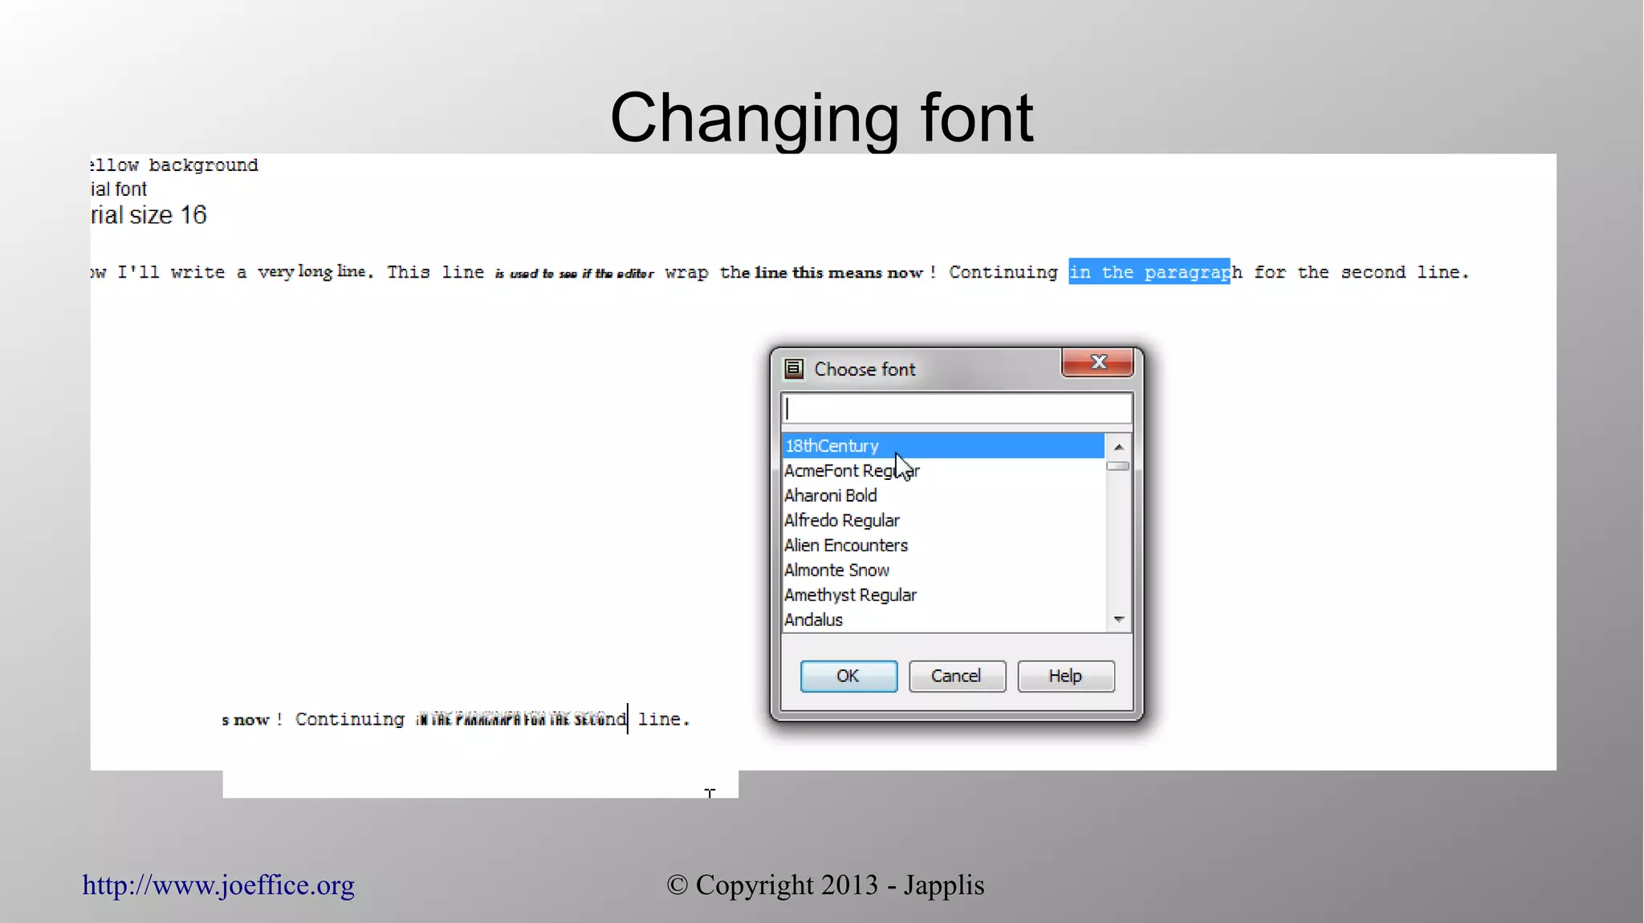Select the Alfredo Regular font
The image size is (1644, 923).
[x=943, y=520]
